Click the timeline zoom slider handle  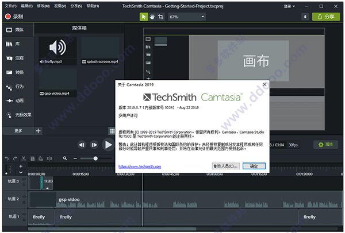point(95,158)
